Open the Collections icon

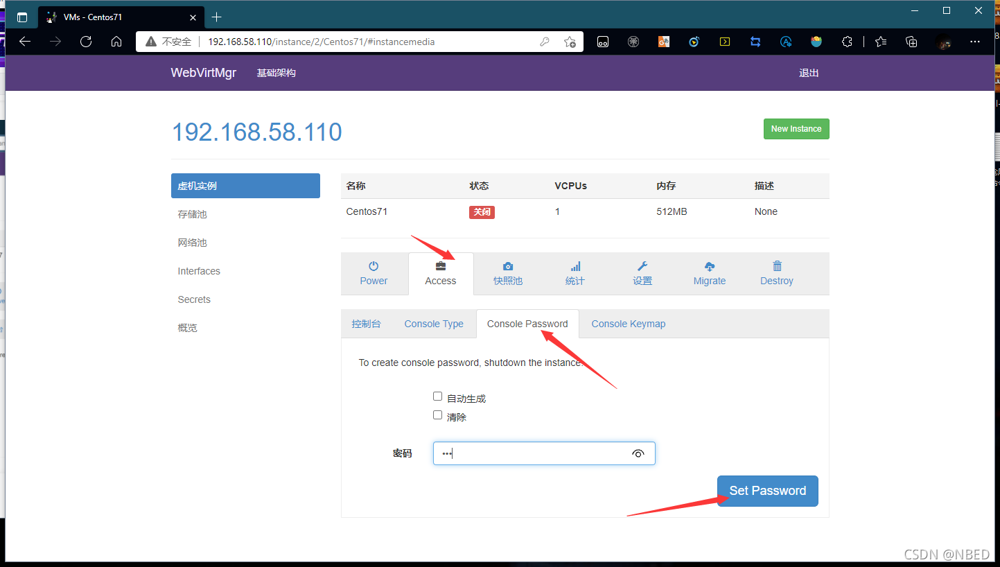pyautogui.click(x=911, y=42)
